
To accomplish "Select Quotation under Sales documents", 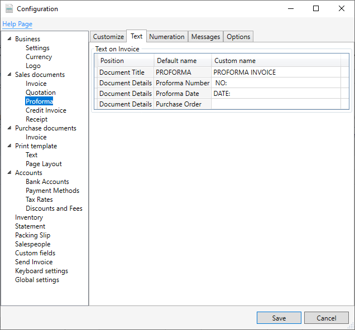I will (41, 93).
